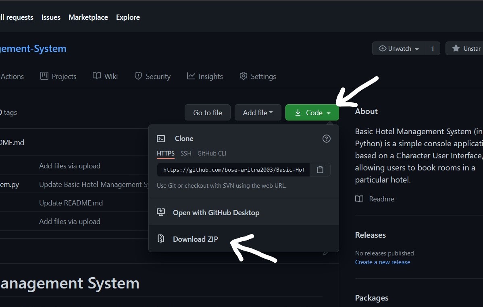
Task: Go to Pull requests in top navigation
Action: (x=17, y=17)
